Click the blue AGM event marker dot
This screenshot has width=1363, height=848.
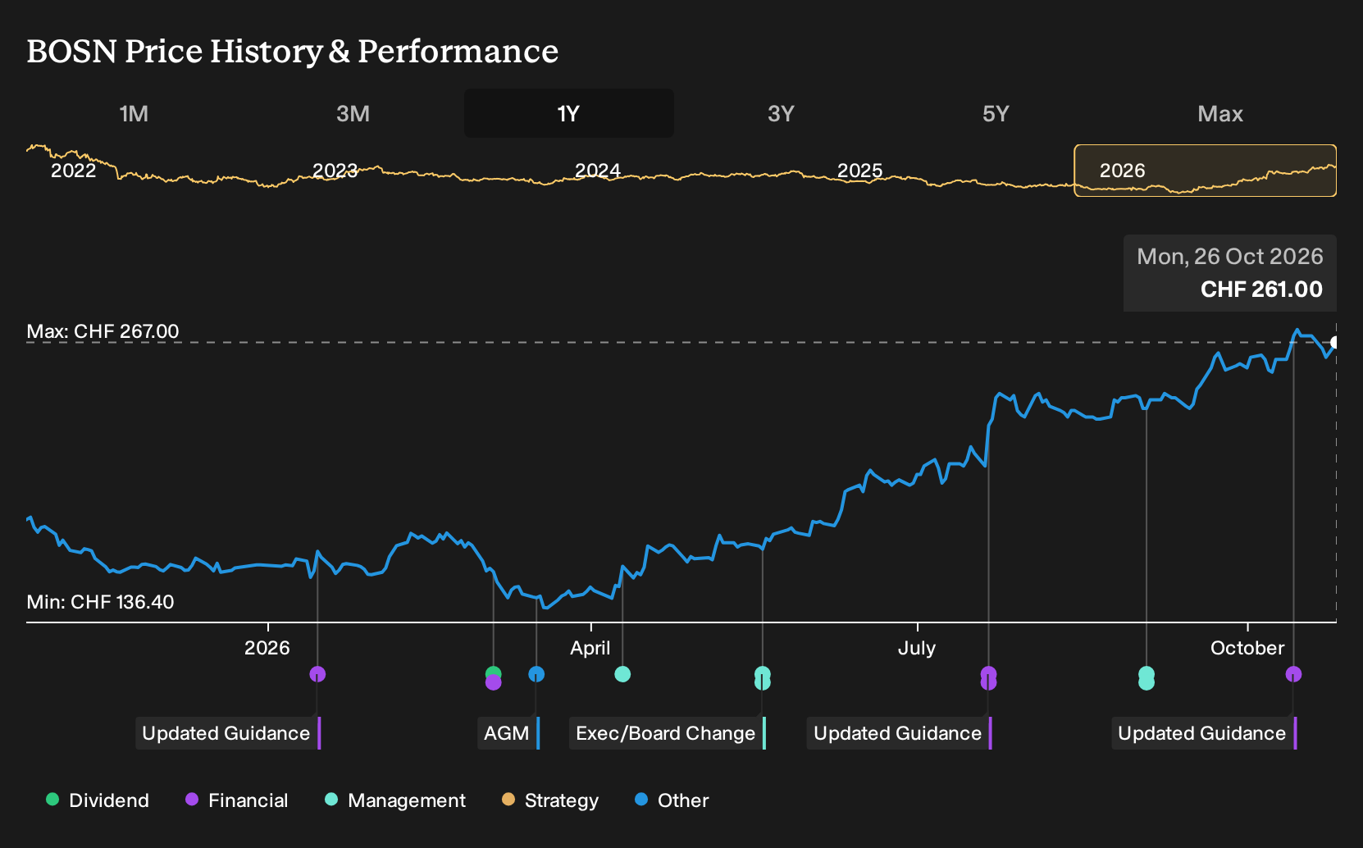coord(536,674)
